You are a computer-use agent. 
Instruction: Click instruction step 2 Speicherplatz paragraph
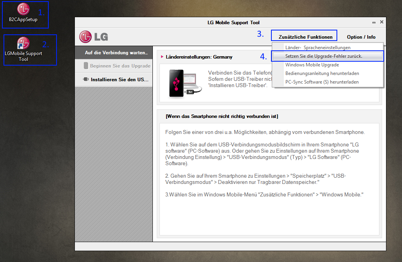click(x=255, y=179)
